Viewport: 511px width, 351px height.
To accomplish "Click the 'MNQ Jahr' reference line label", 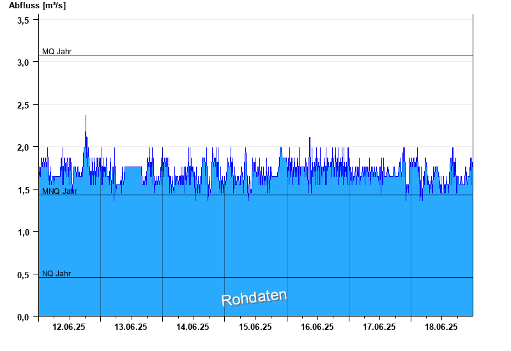I will (59, 191).
